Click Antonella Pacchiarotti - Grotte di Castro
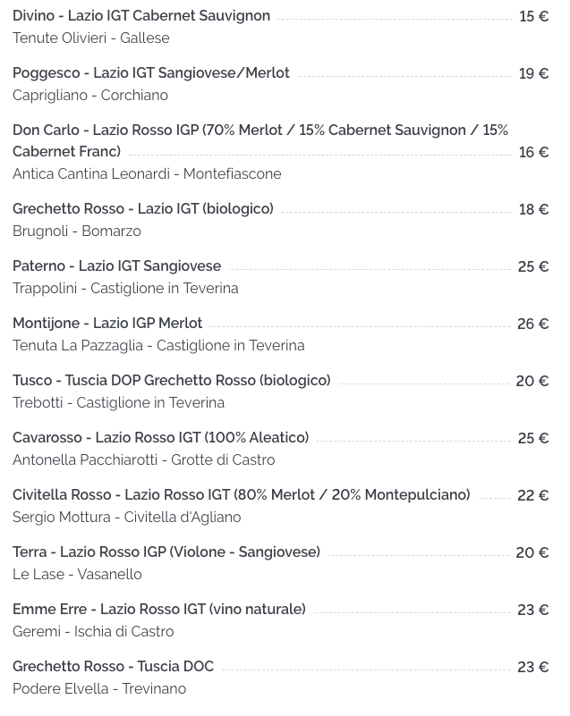This screenshot has height=716, width=570. pos(143,459)
